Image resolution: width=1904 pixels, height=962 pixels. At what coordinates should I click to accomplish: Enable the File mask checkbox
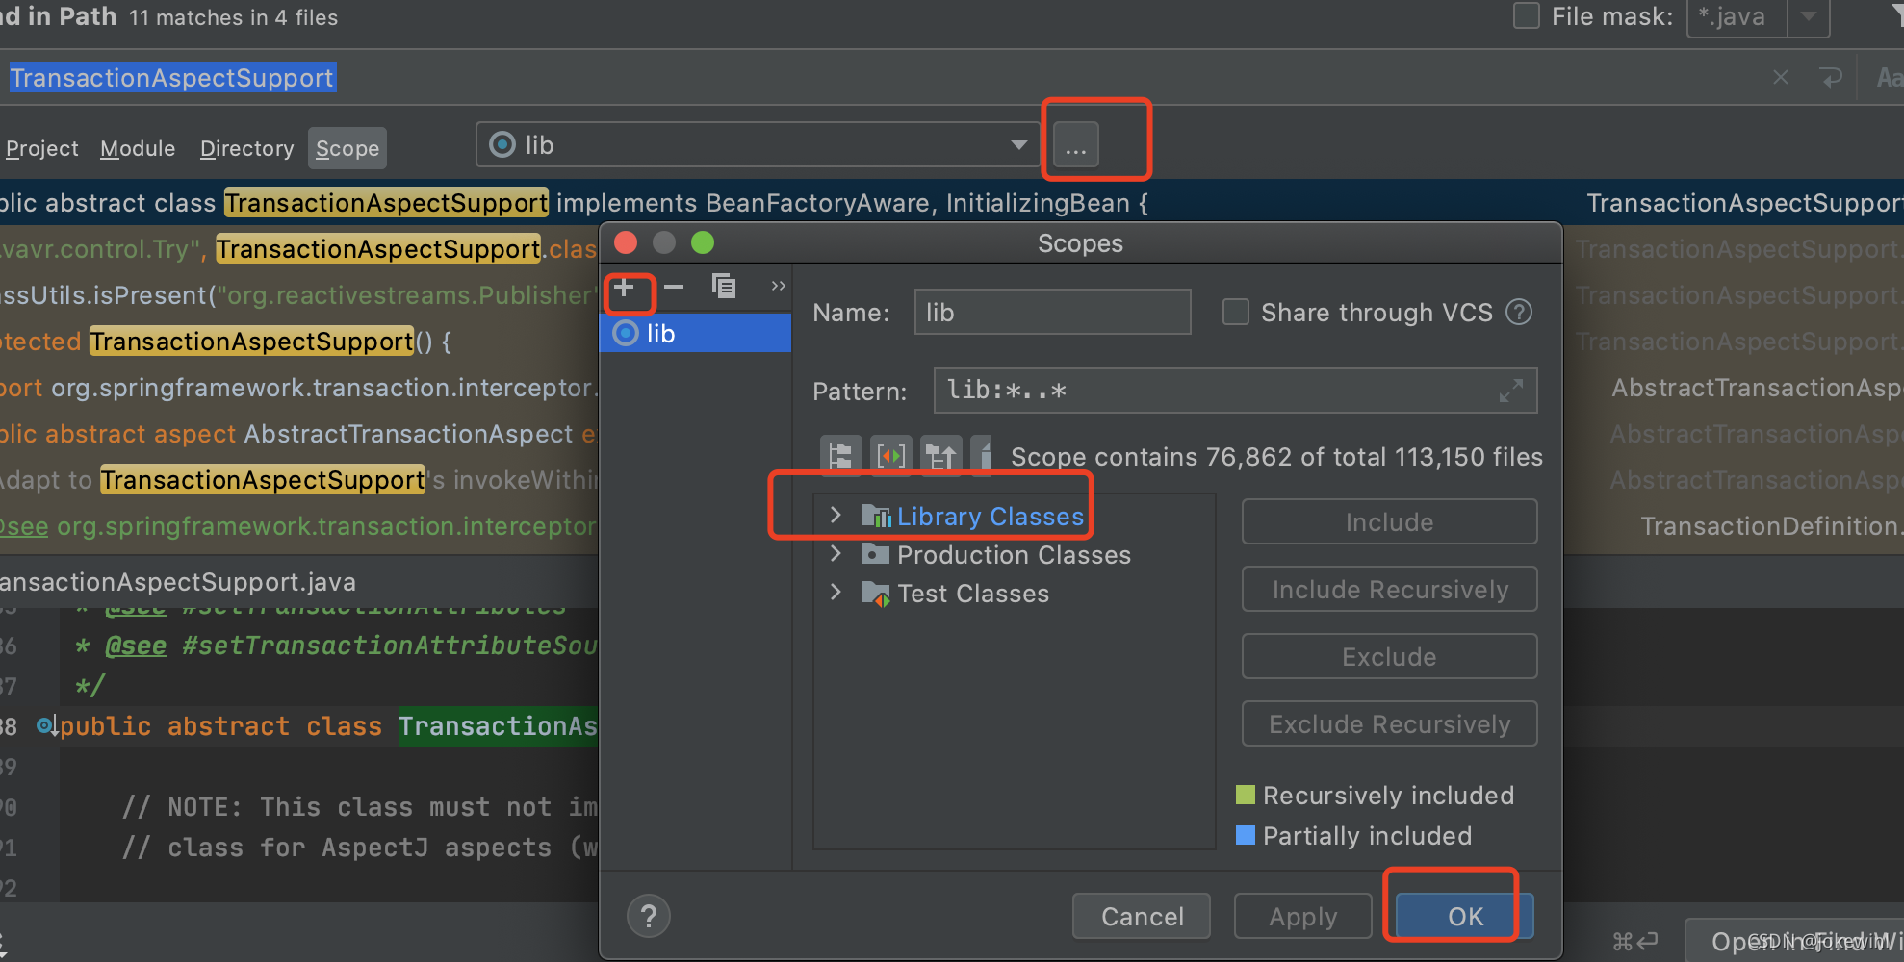coord(1527,16)
